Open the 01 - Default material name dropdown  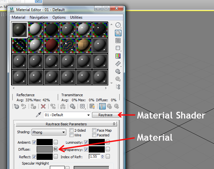(88, 115)
